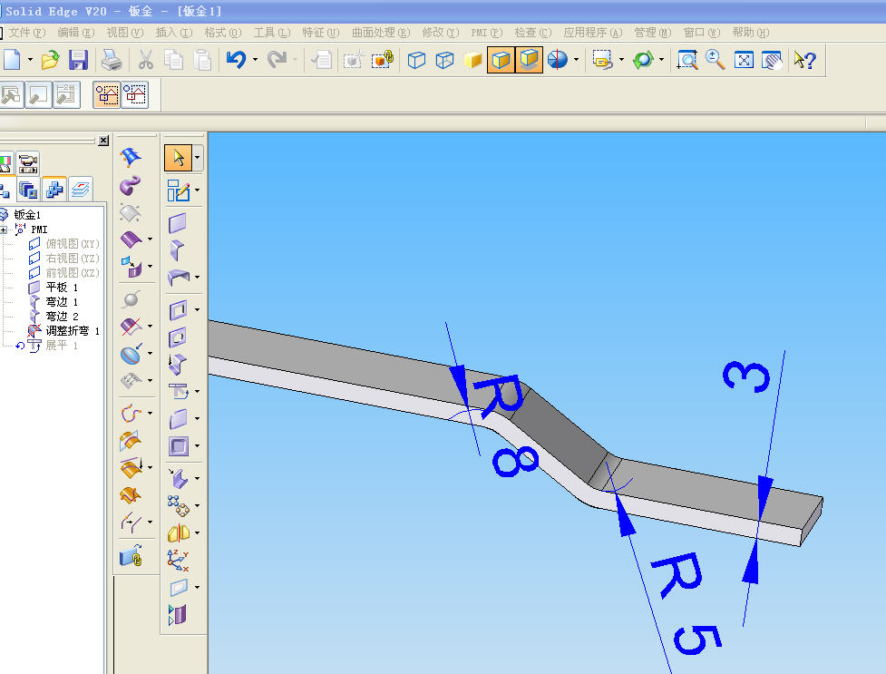
Task: Open the 工具 menu
Action: [272, 33]
